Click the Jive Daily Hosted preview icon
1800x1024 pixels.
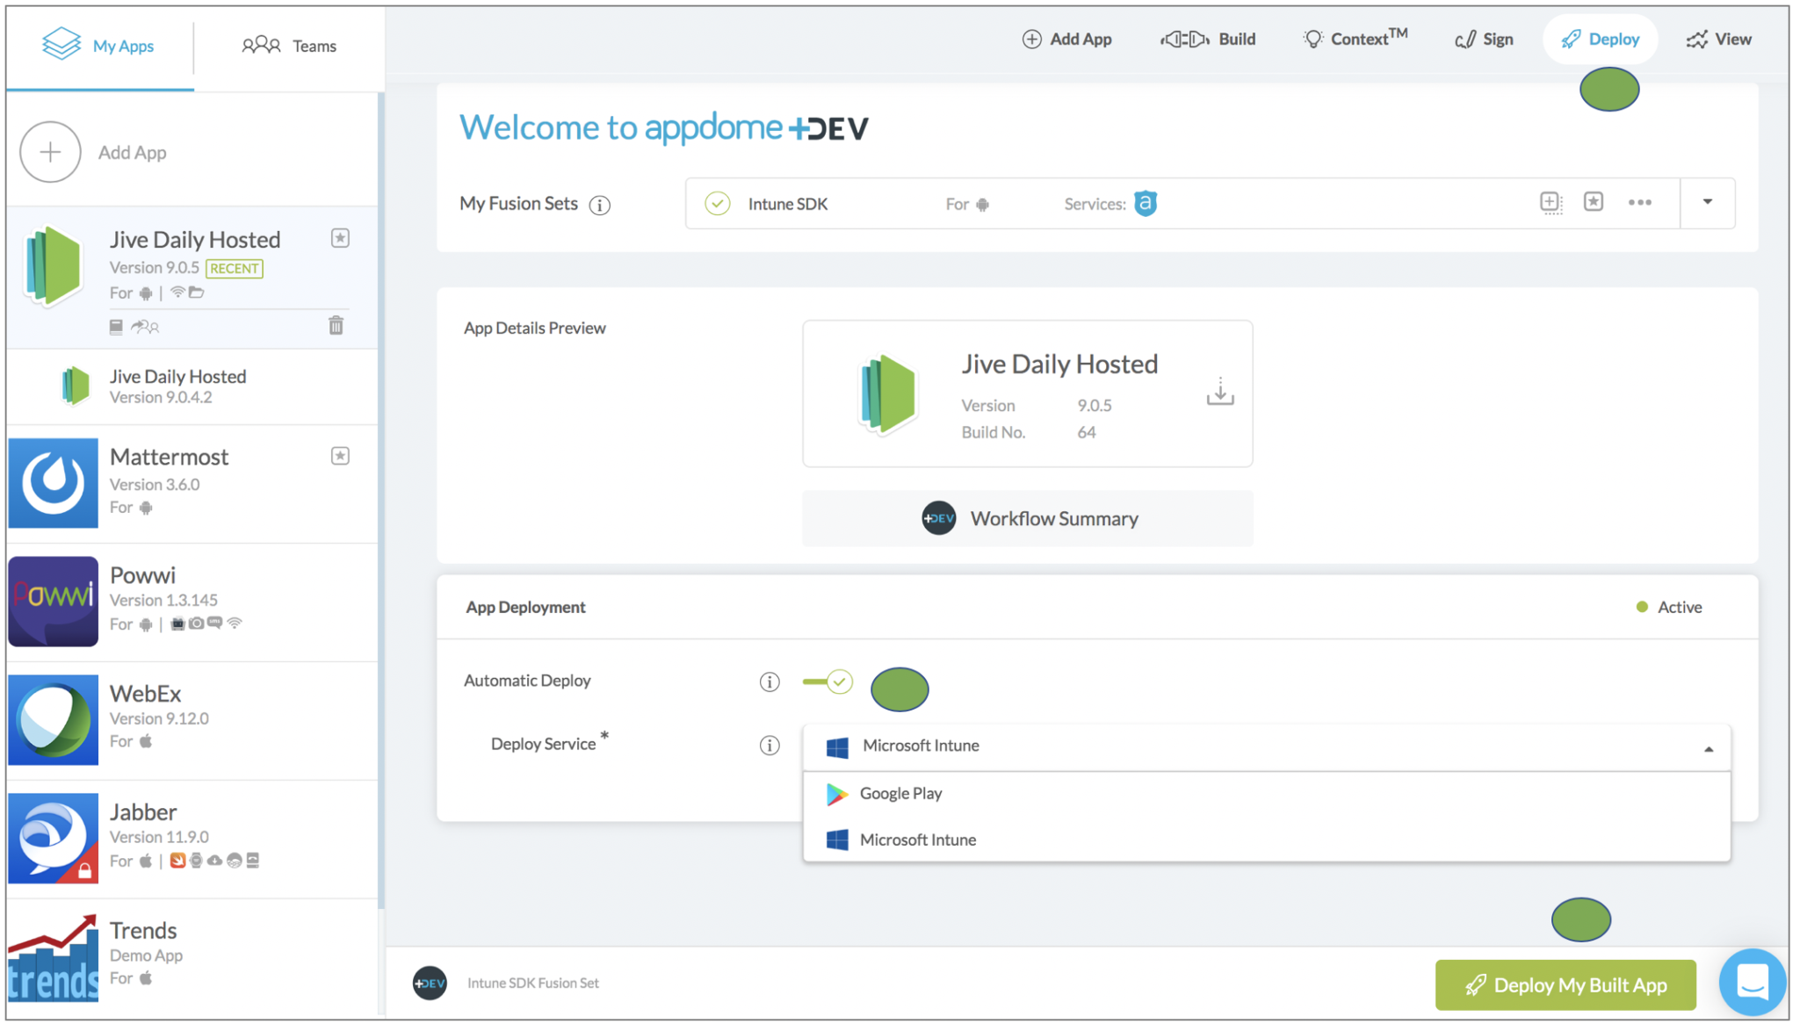(887, 394)
